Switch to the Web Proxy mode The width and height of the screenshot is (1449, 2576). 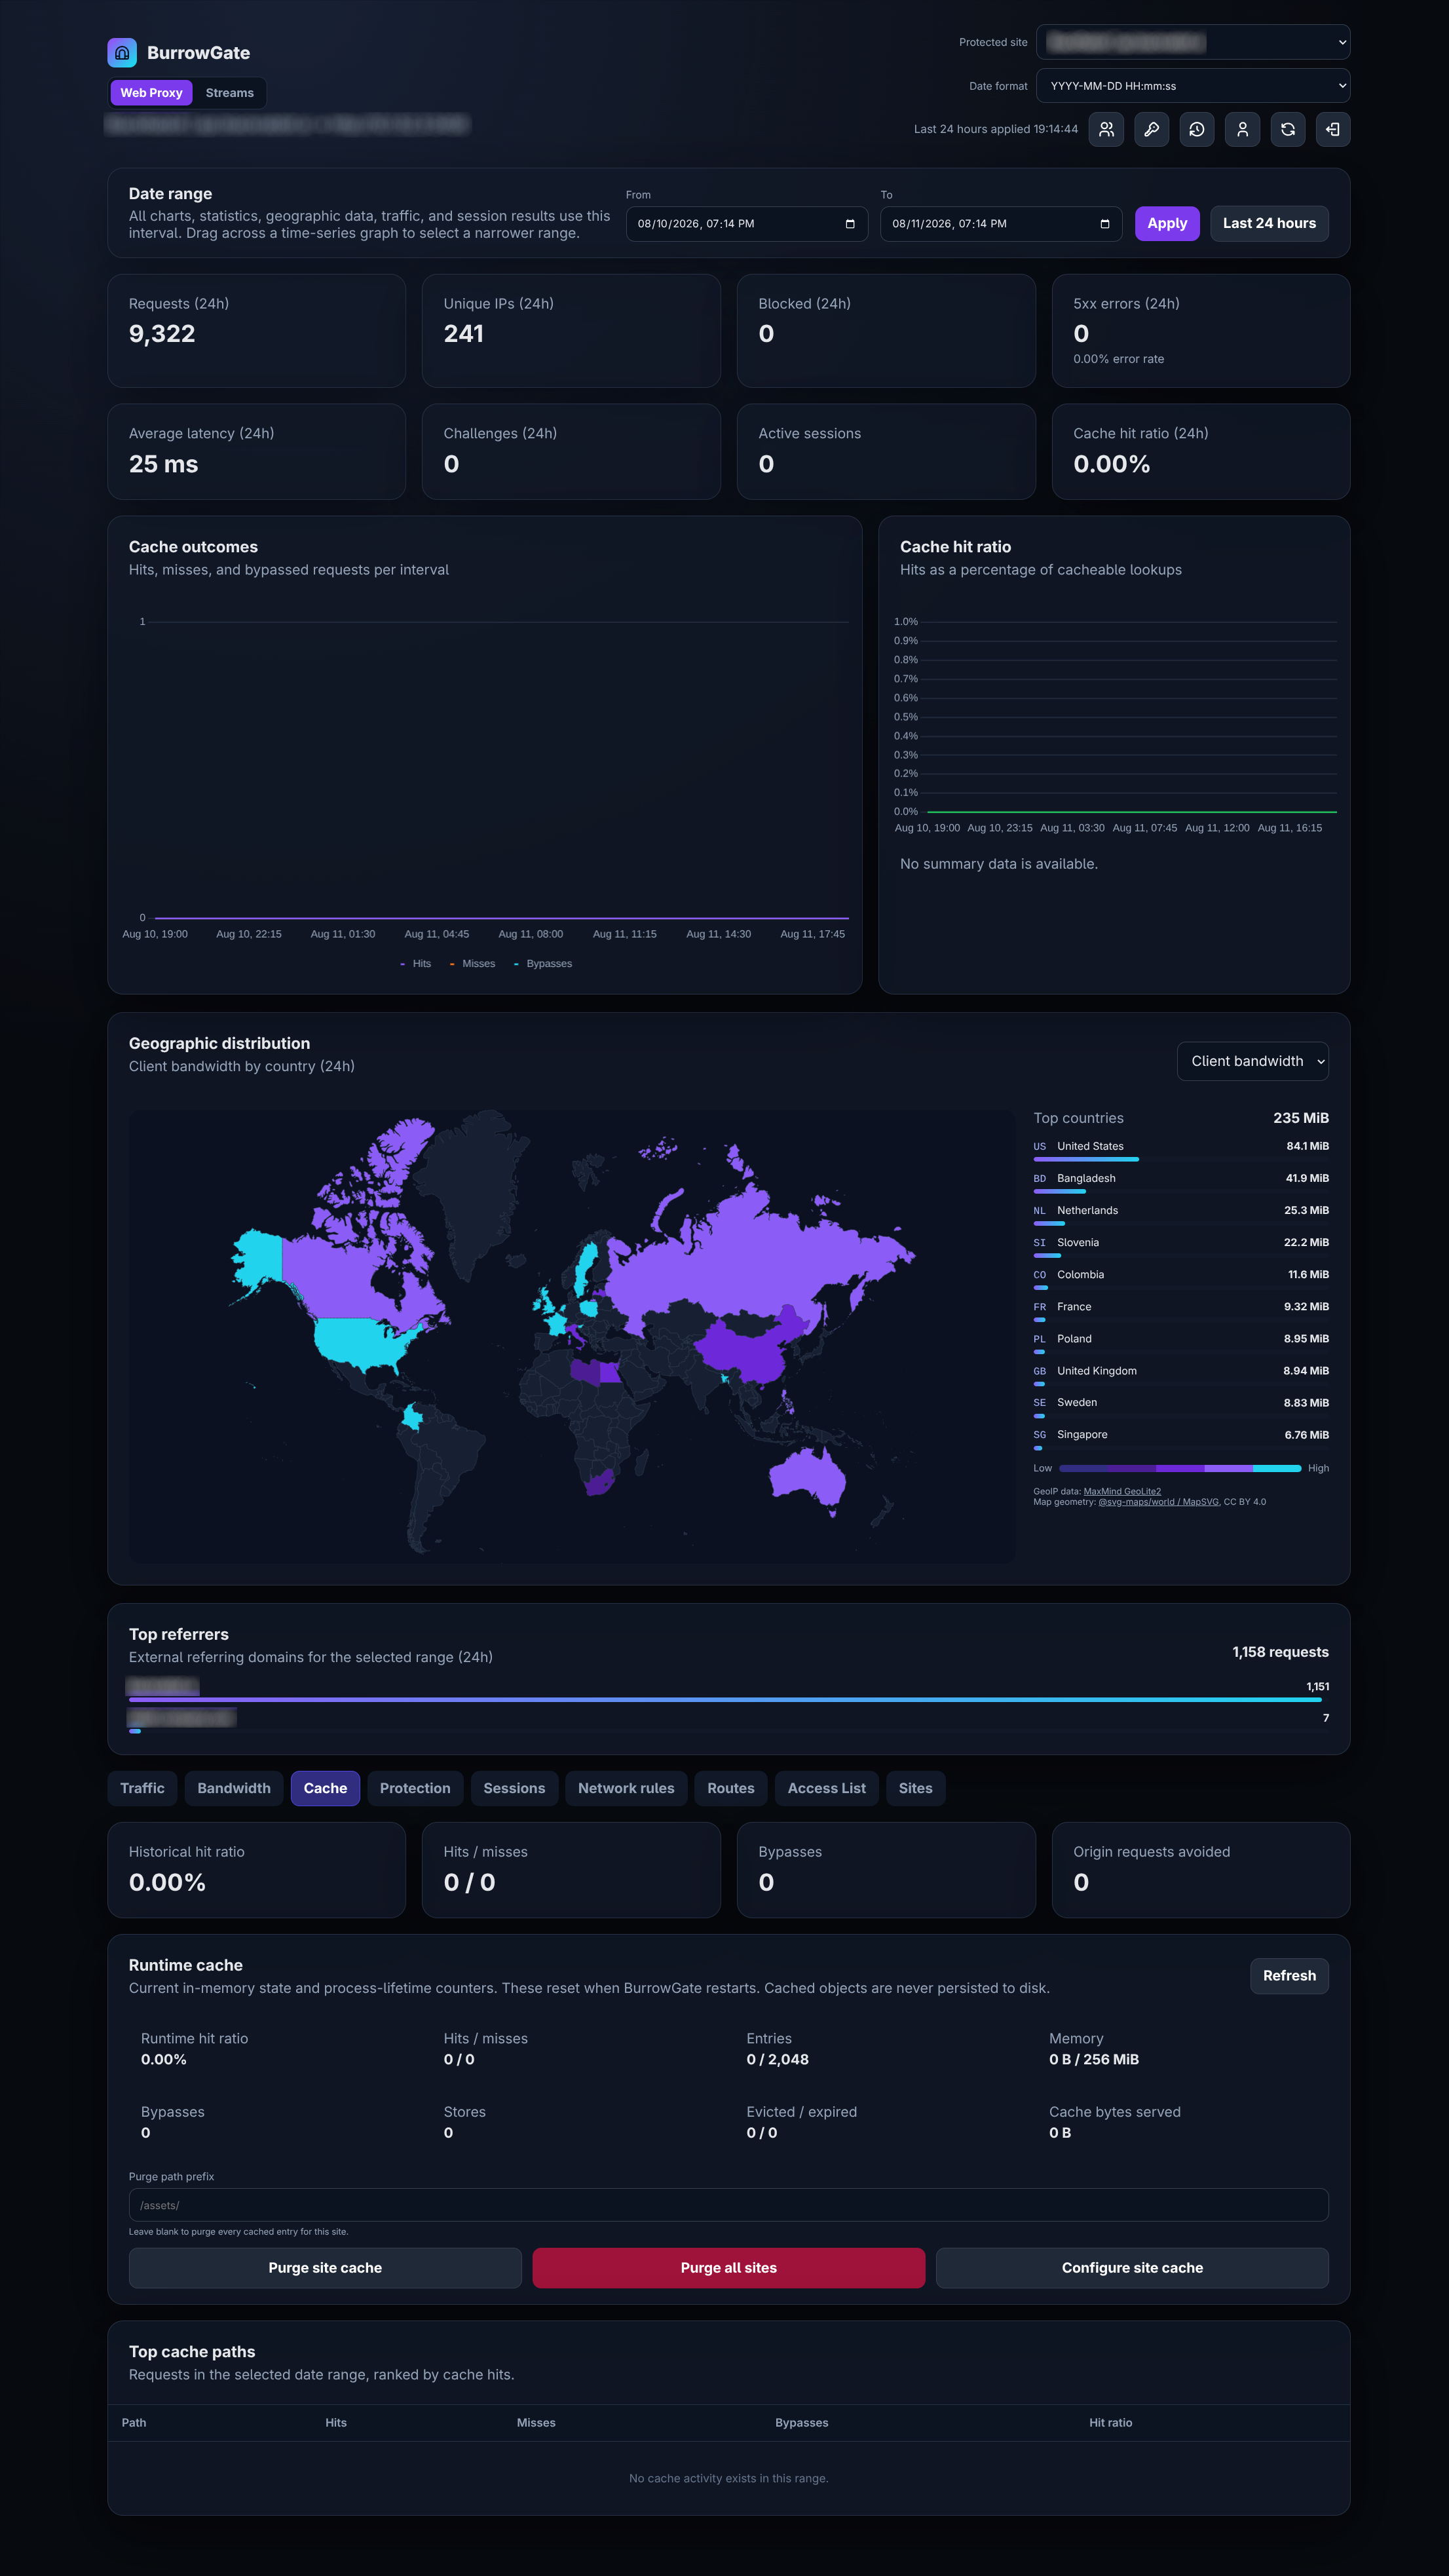(x=151, y=93)
